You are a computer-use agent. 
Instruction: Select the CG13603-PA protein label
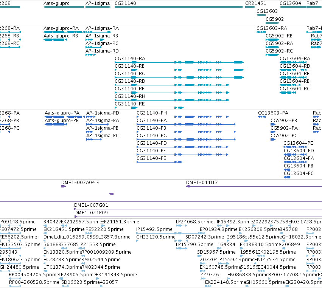(273, 113)
